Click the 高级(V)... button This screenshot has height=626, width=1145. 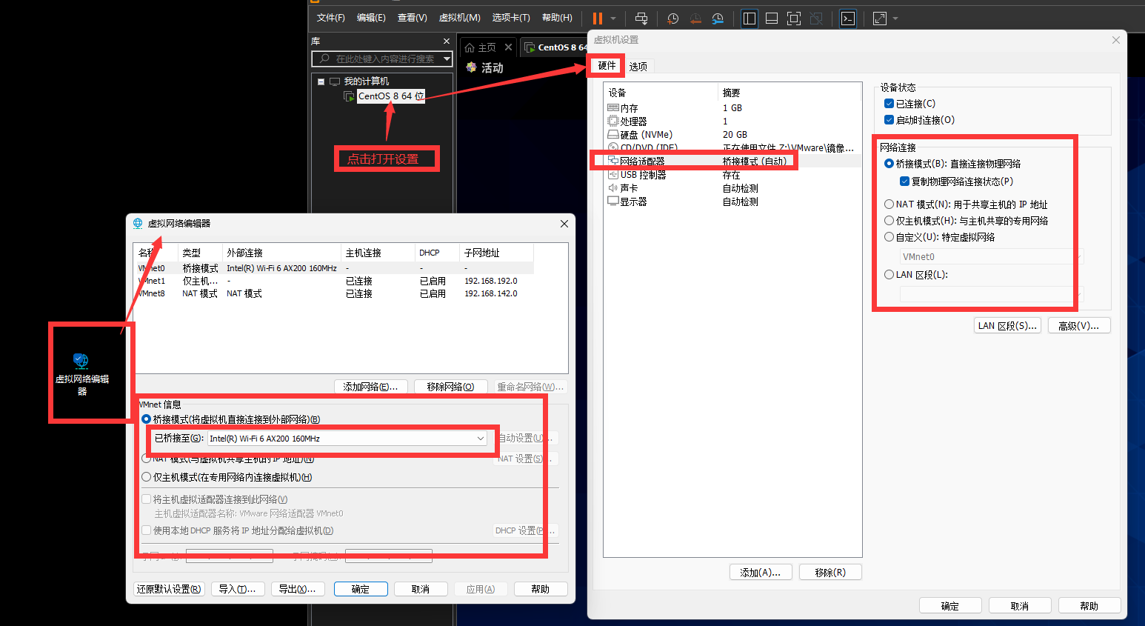[1079, 326]
